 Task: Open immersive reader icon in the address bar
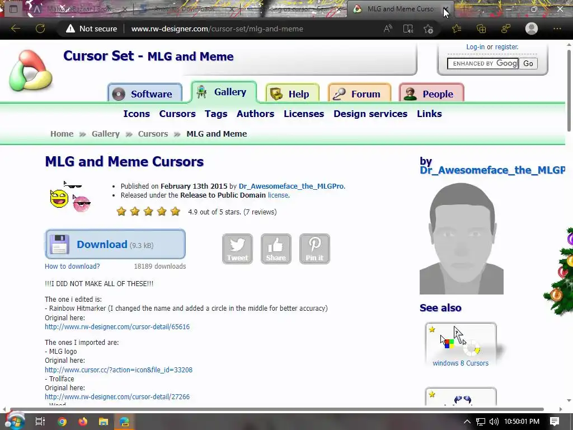tap(408, 29)
